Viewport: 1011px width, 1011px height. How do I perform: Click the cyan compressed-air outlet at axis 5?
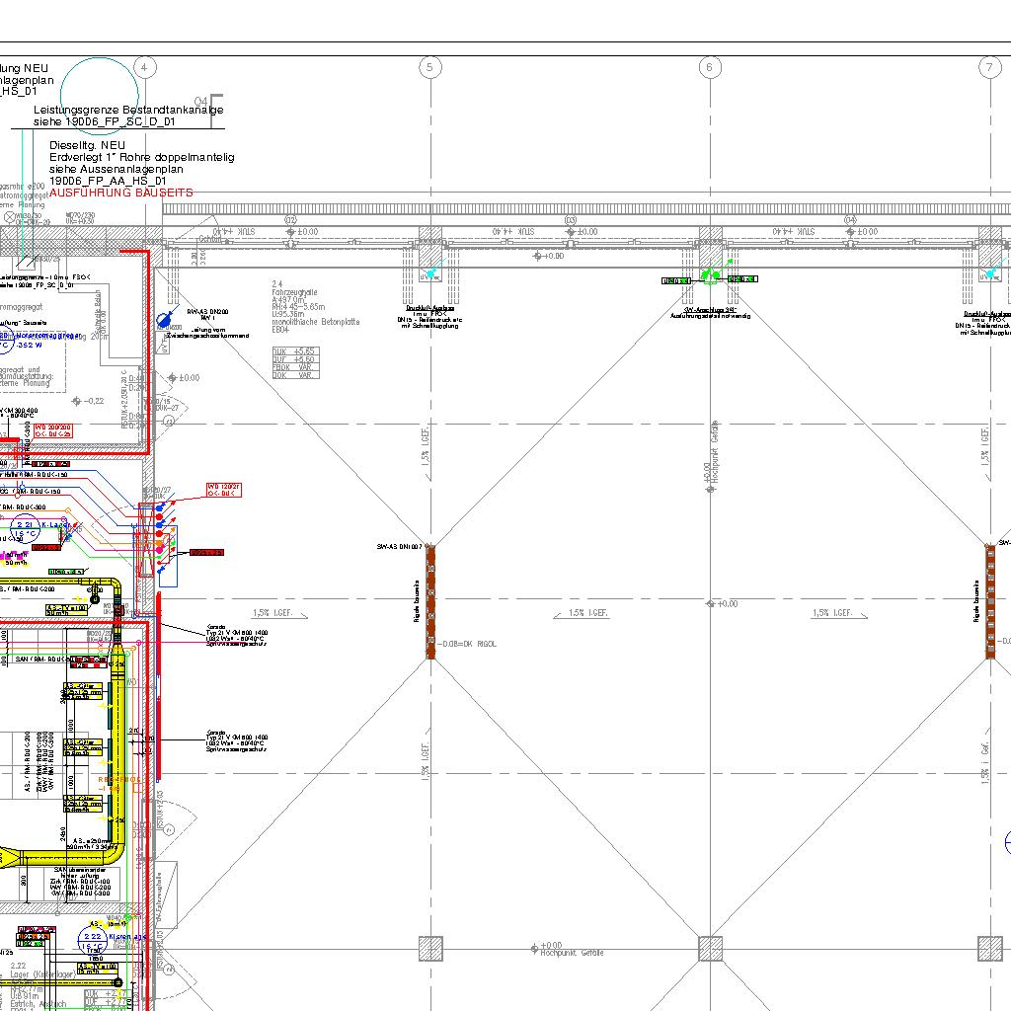pyautogui.click(x=430, y=274)
